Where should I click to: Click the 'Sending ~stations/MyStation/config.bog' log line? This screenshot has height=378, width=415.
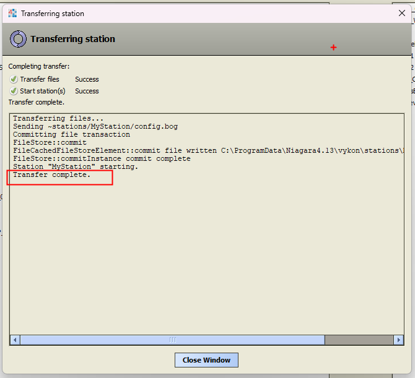95,126
